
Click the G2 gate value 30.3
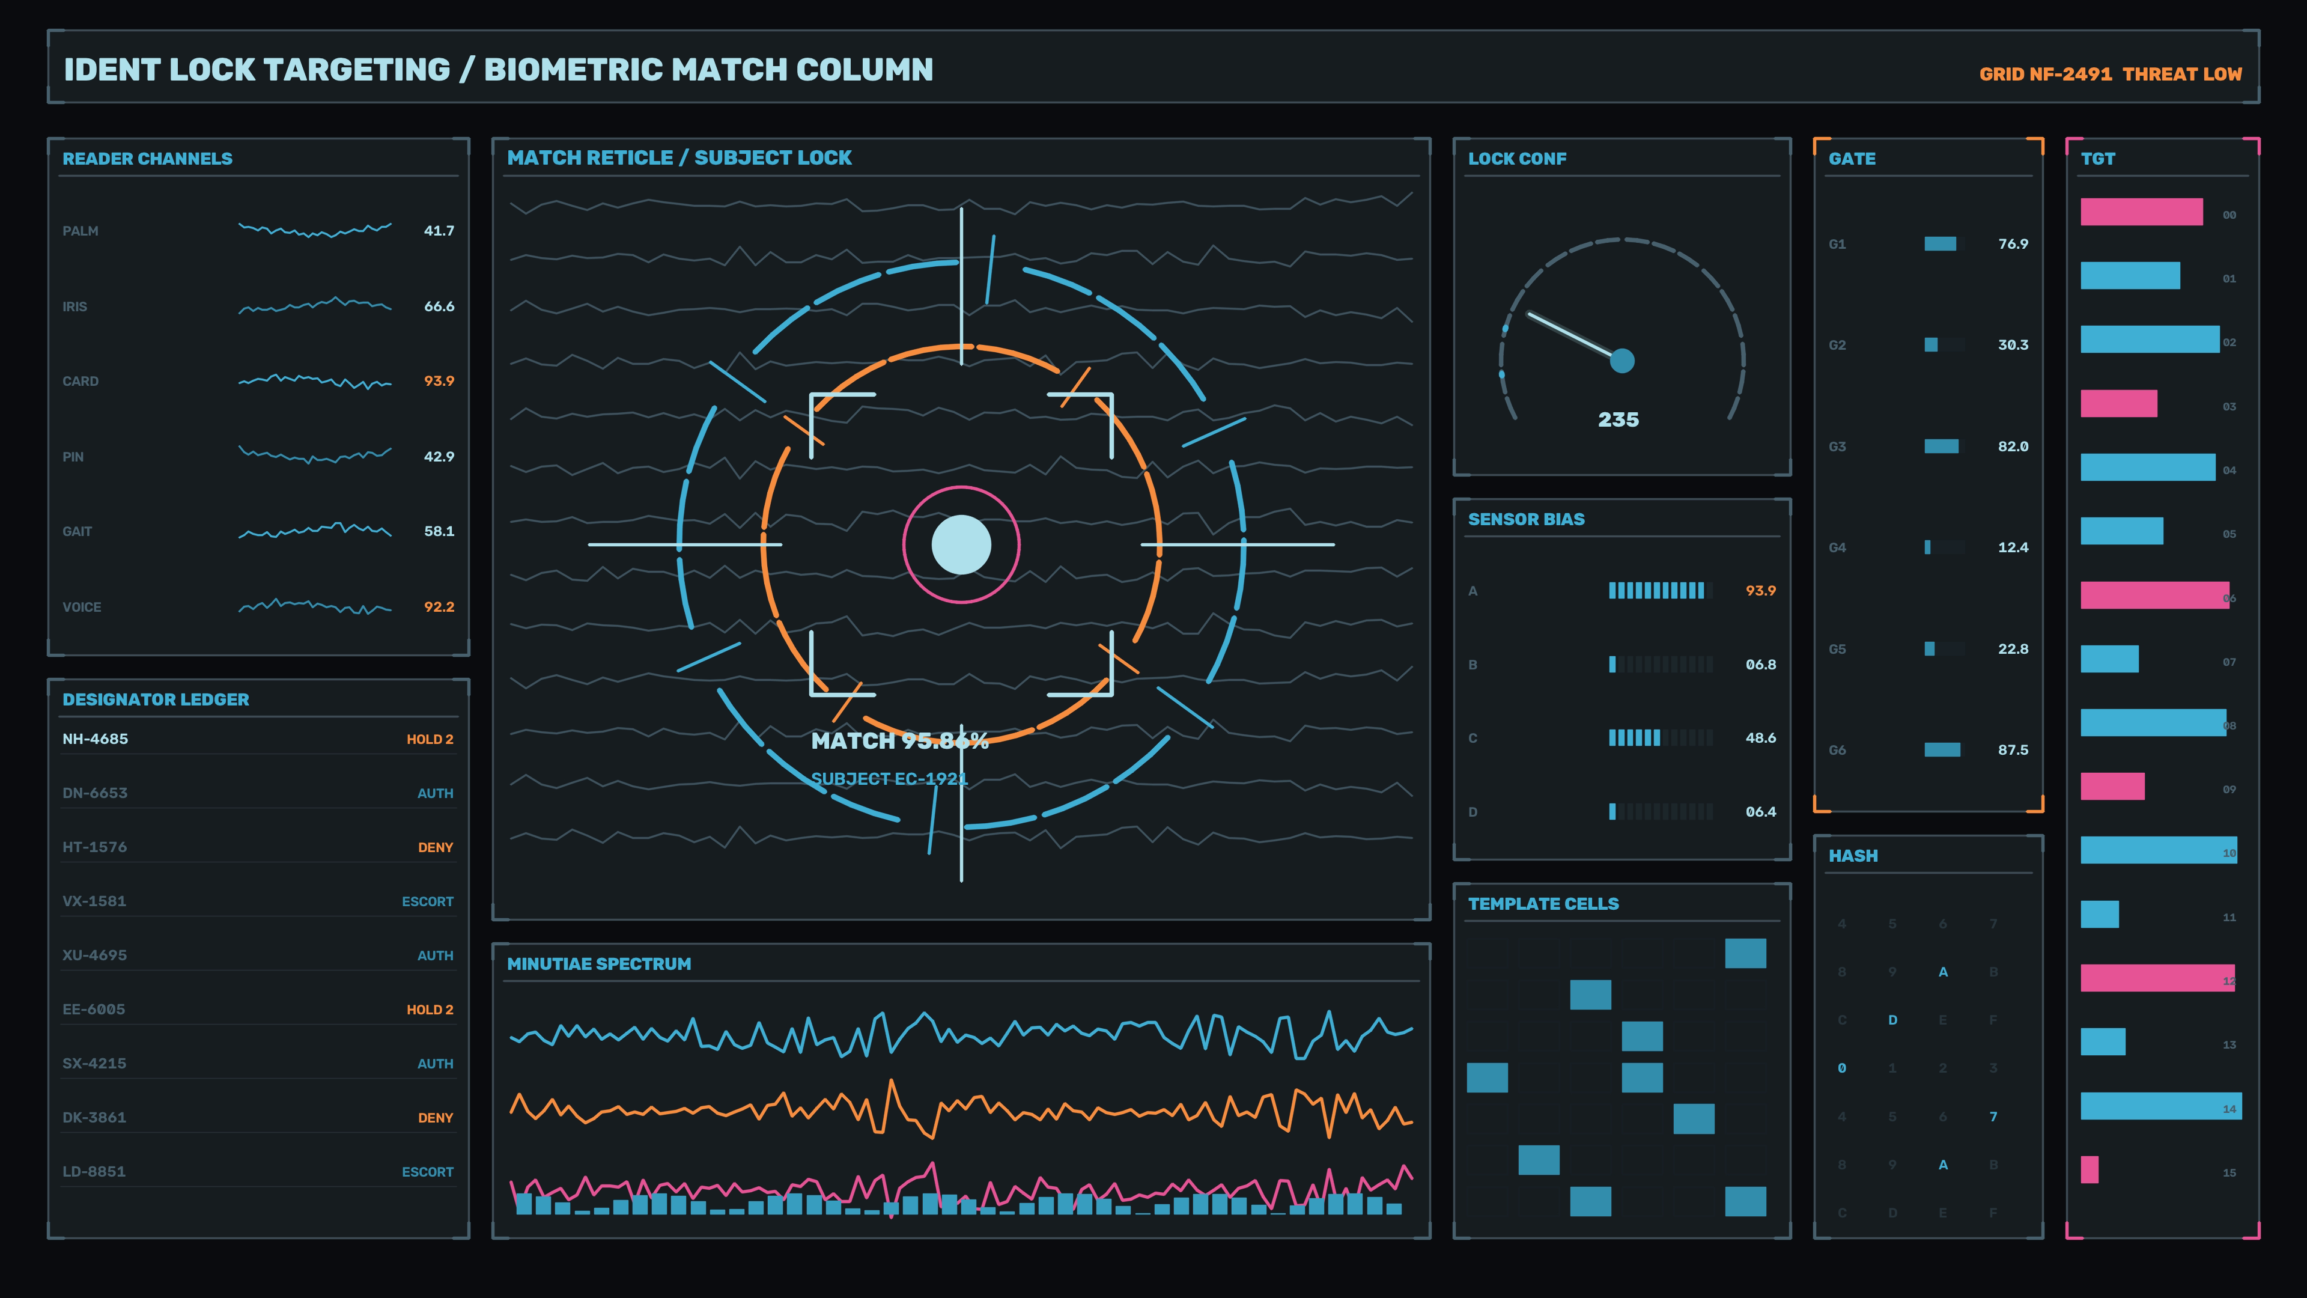tap(2013, 345)
